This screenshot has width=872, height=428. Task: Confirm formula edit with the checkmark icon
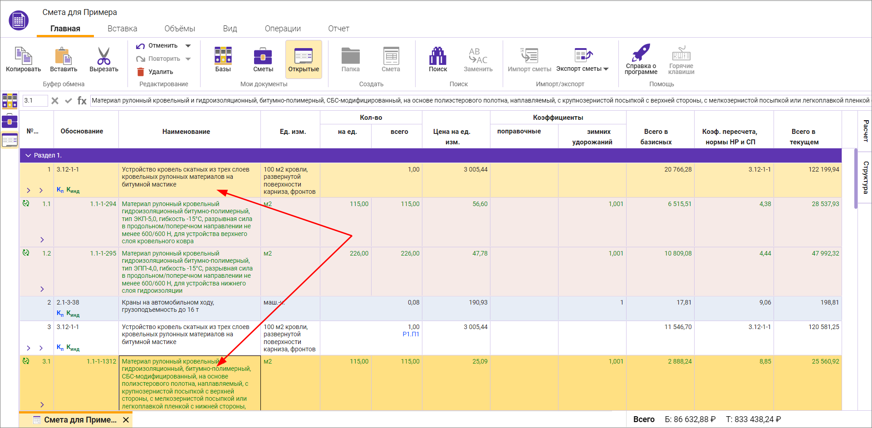pos(69,101)
